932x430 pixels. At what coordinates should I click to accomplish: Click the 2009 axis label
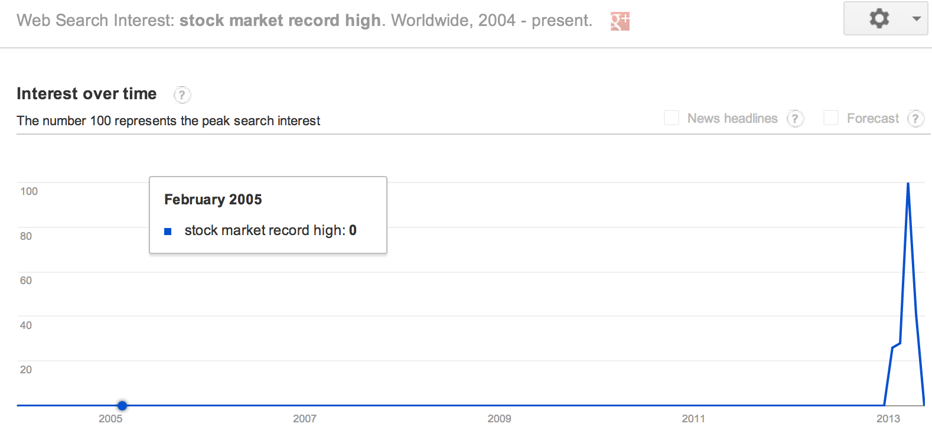(x=499, y=418)
